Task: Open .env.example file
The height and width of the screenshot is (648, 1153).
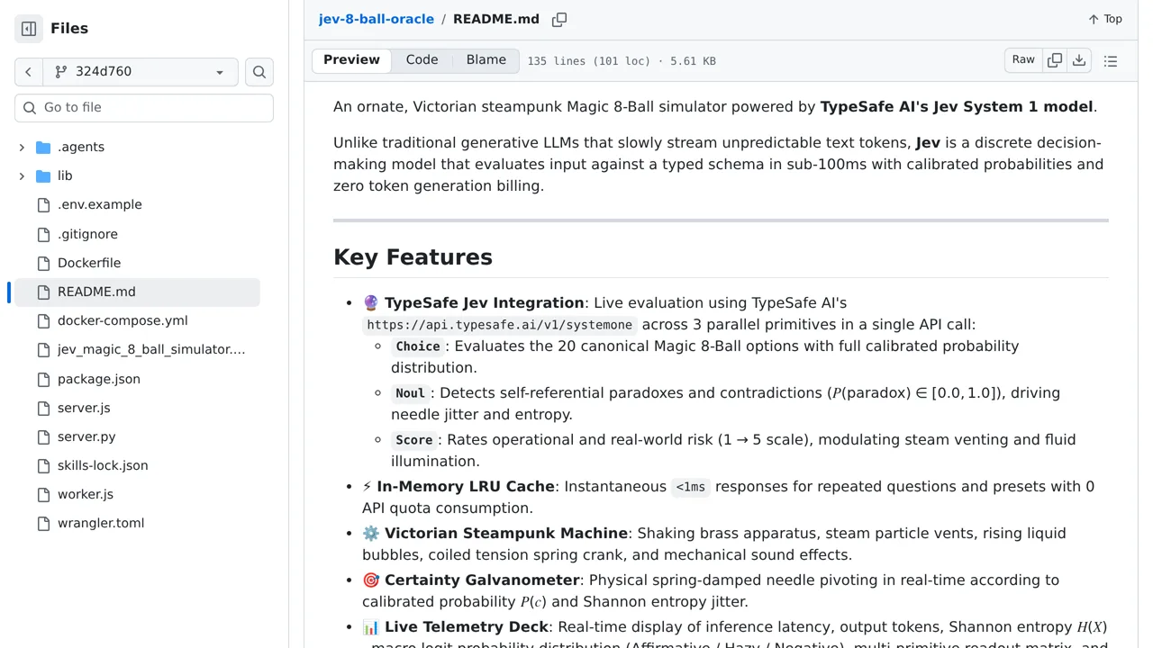Action: tap(100, 204)
